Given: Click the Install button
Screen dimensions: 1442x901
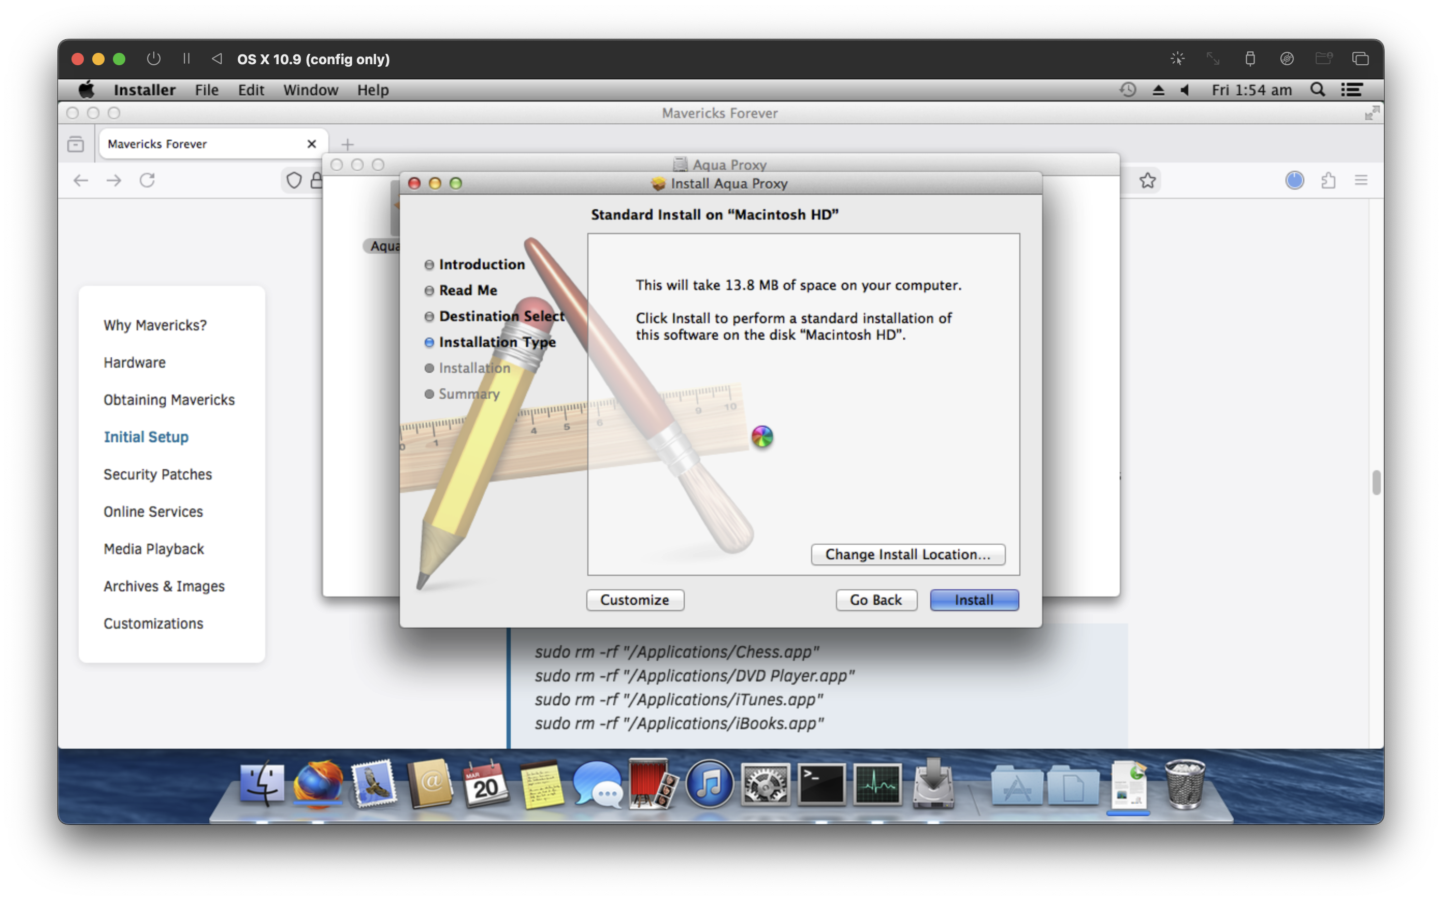Looking at the screenshot, I should click(974, 600).
